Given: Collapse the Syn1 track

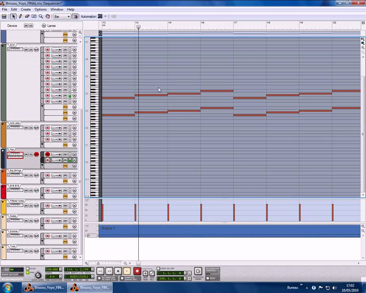Looking at the screenshot, I should [3, 46].
